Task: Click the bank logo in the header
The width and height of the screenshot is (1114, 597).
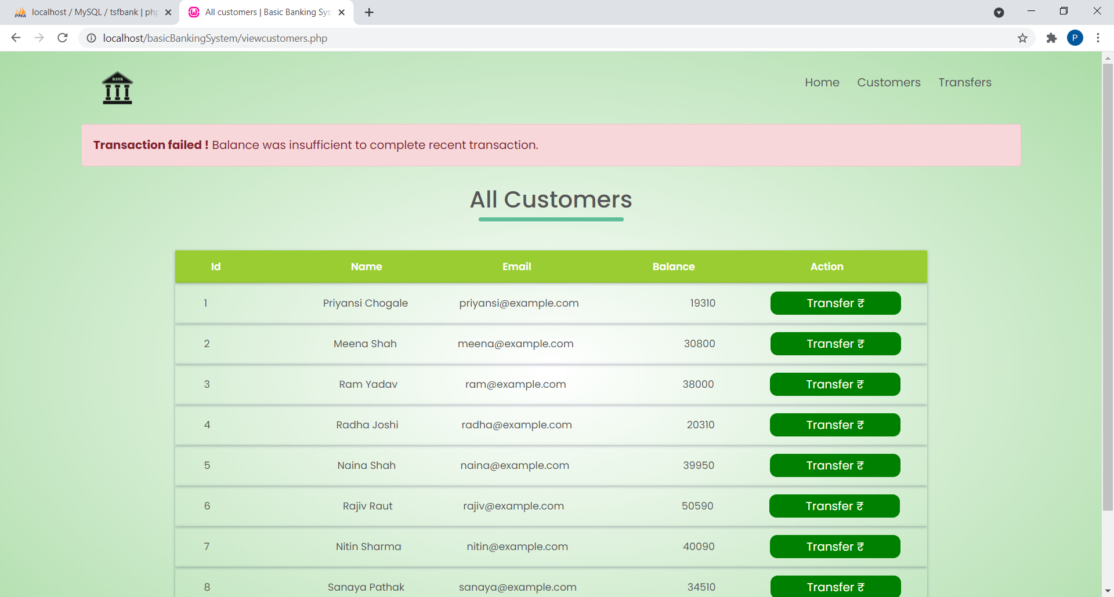Action: pyautogui.click(x=117, y=88)
